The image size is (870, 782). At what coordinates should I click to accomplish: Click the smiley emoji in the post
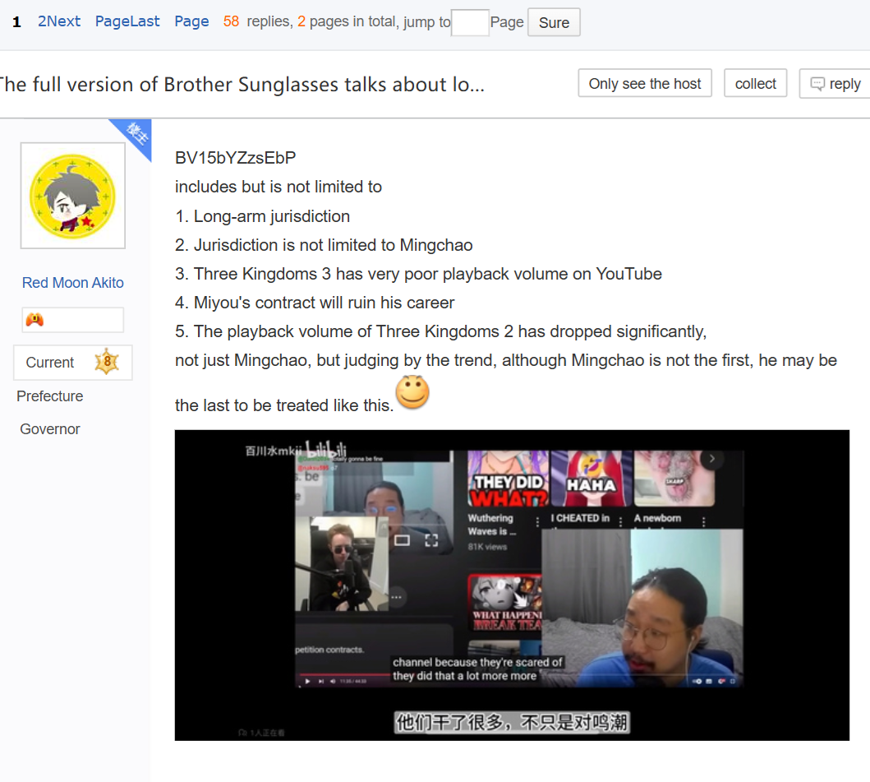(412, 393)
